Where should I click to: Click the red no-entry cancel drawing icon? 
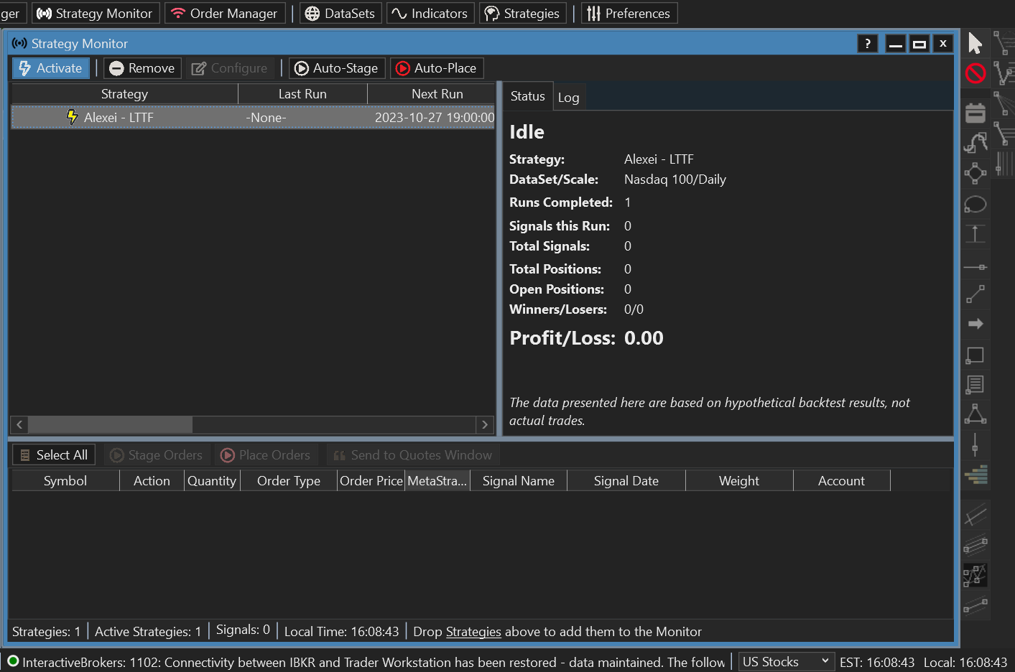click(x=975, y=73)
